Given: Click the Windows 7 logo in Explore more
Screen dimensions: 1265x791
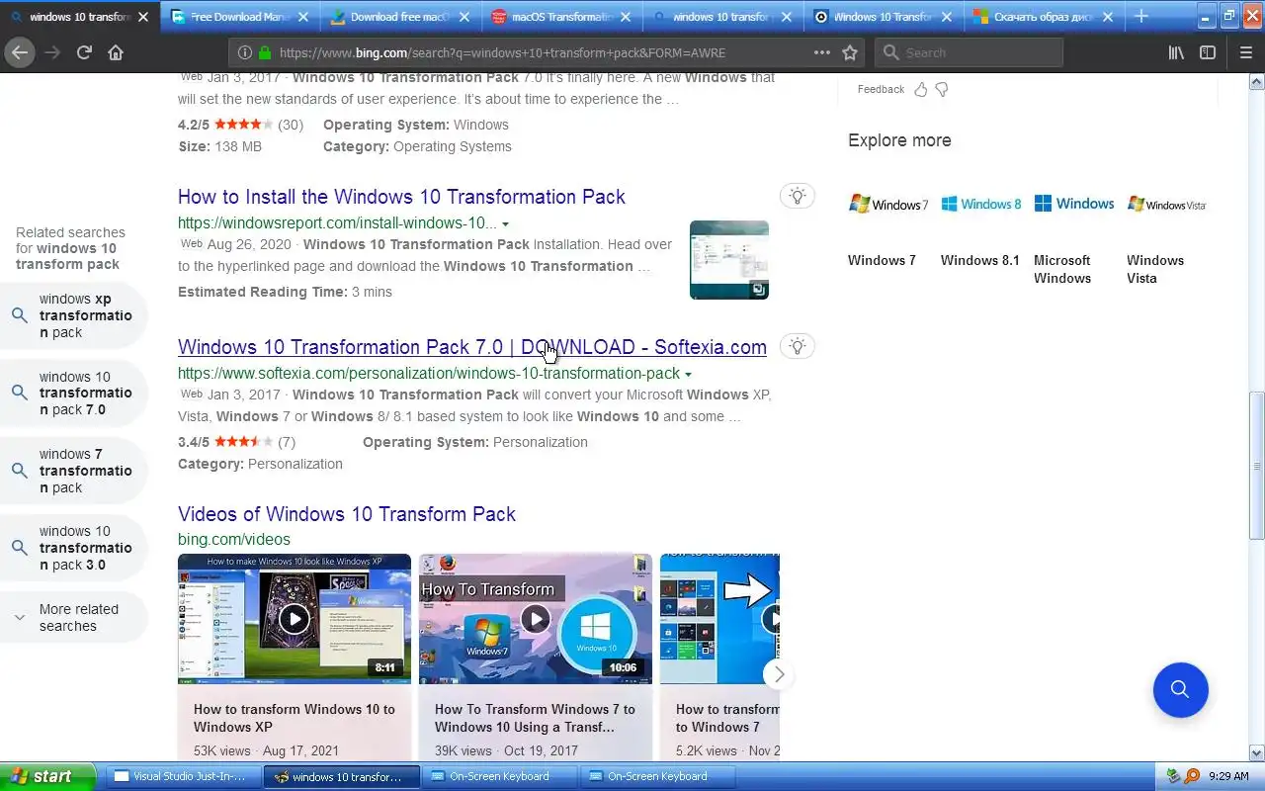Looking at the screenshot, I should (888, 204).
